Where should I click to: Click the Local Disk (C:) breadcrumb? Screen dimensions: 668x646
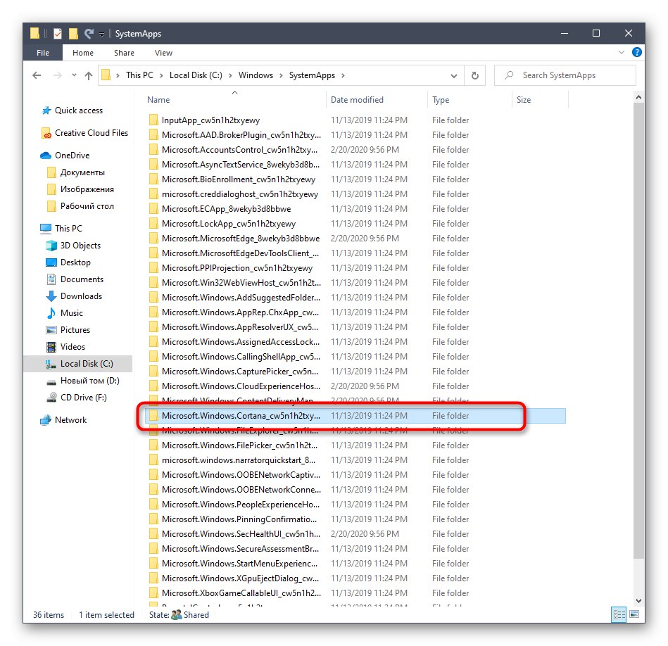[196, 75]
